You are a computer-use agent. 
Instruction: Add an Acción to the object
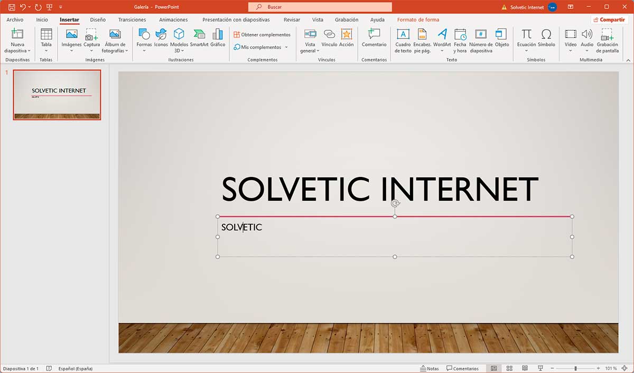tap(347, 38)
